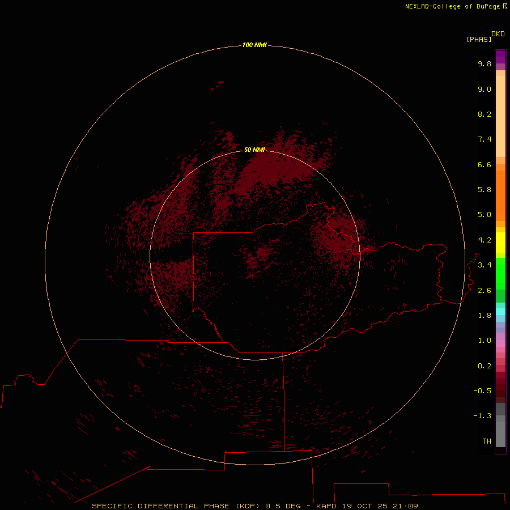The height and width of the screenshot is (510, 510).
Task: Click the 6.6 value on color scale
Action: coord(484,164)
